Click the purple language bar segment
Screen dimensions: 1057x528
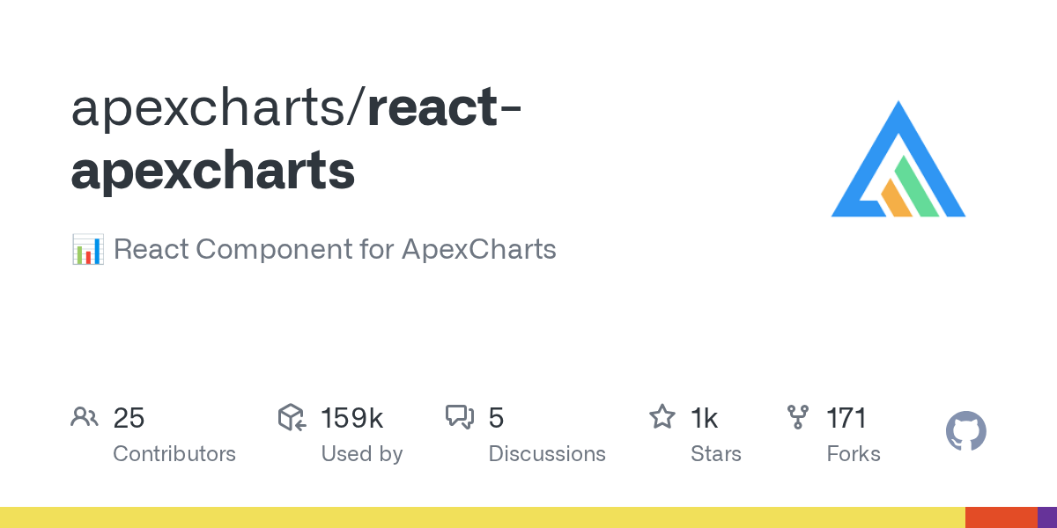1047,517
